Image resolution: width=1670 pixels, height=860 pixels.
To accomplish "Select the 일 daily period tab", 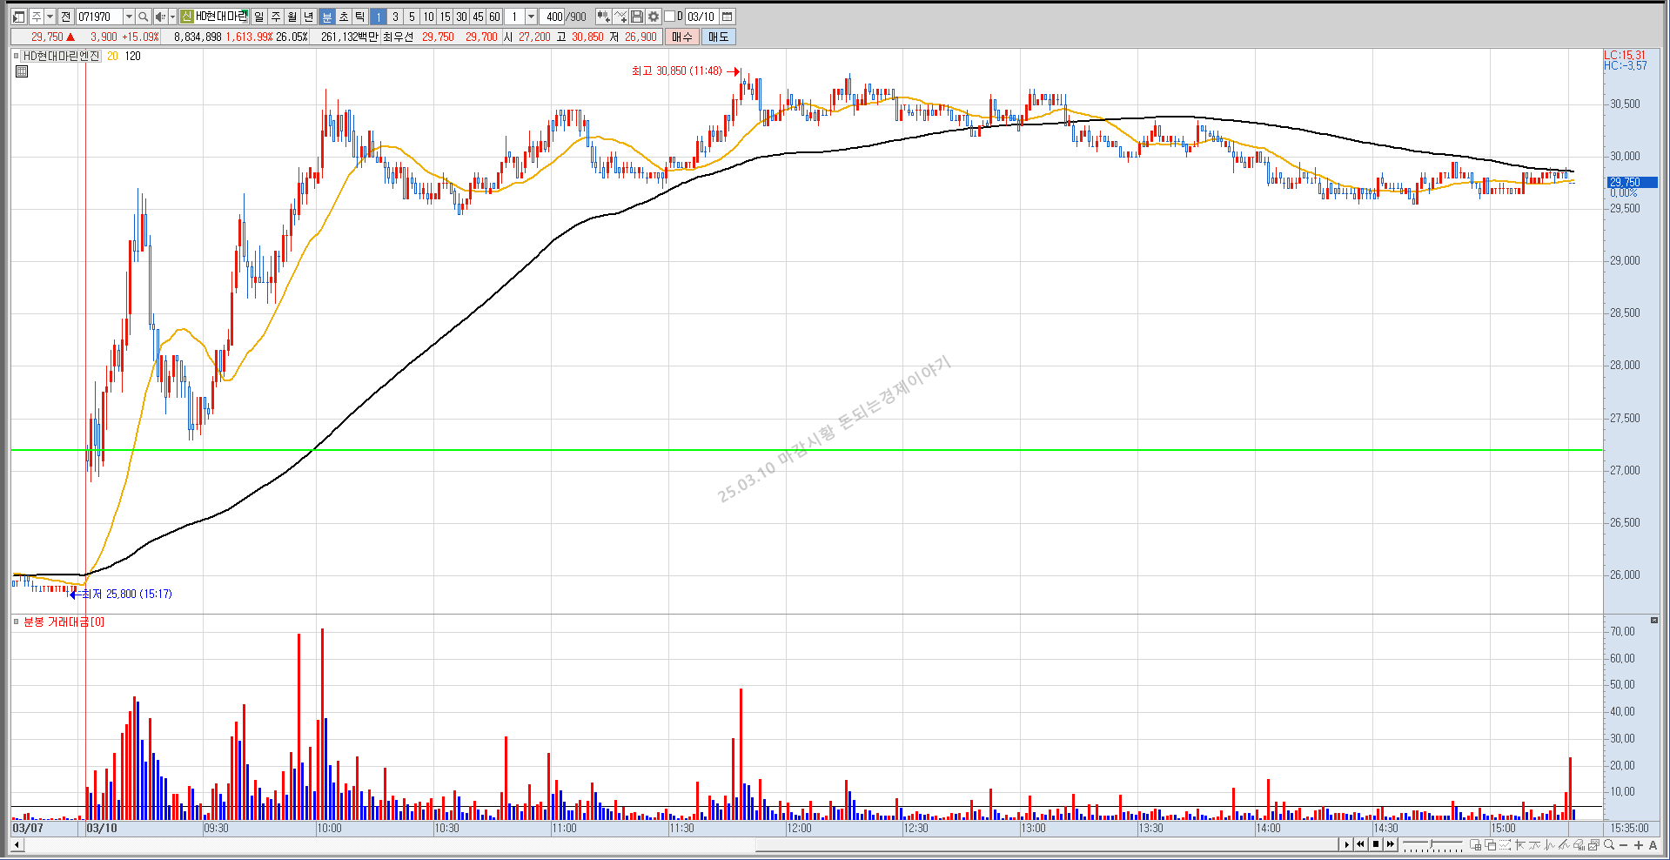I will pos(258,17).
